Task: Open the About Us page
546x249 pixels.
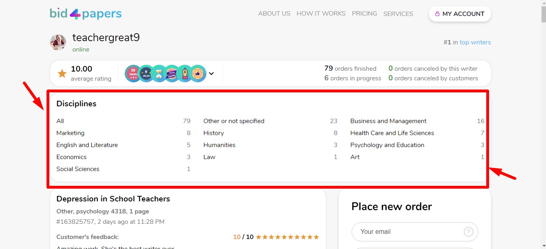Action: pyautogui.click(x=274, y=14)
